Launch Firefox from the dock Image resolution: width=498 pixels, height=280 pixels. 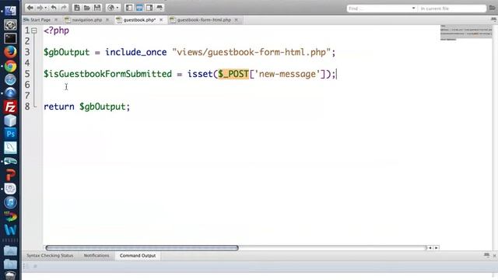[10, 52]
